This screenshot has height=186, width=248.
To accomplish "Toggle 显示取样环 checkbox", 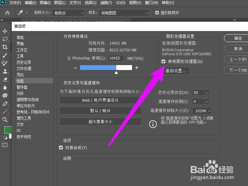I will pyautogui.click(x=157, y=13).
